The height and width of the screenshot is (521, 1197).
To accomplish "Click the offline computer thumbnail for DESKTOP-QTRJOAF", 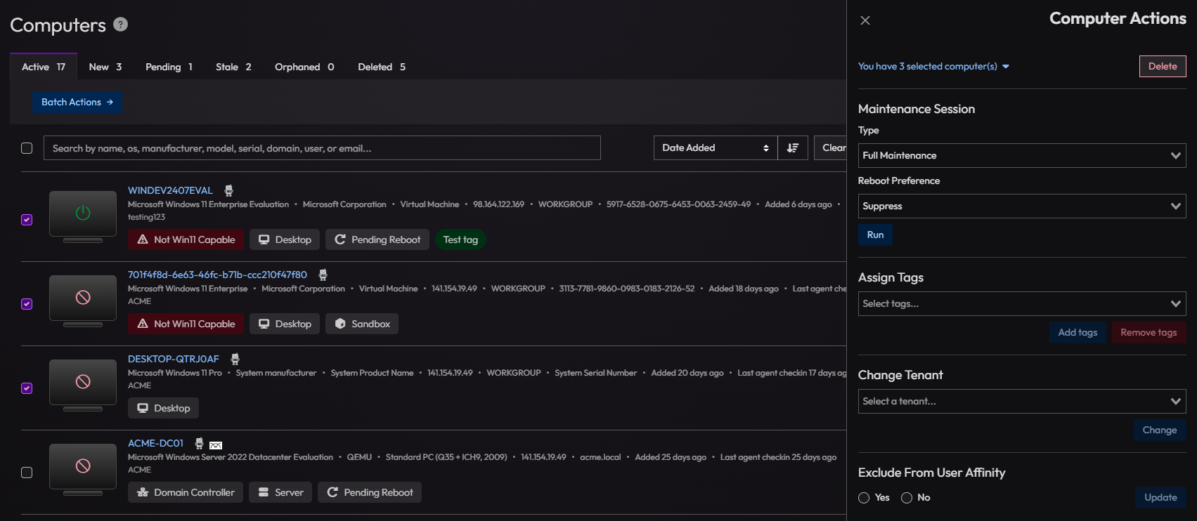I will (83, 385).
